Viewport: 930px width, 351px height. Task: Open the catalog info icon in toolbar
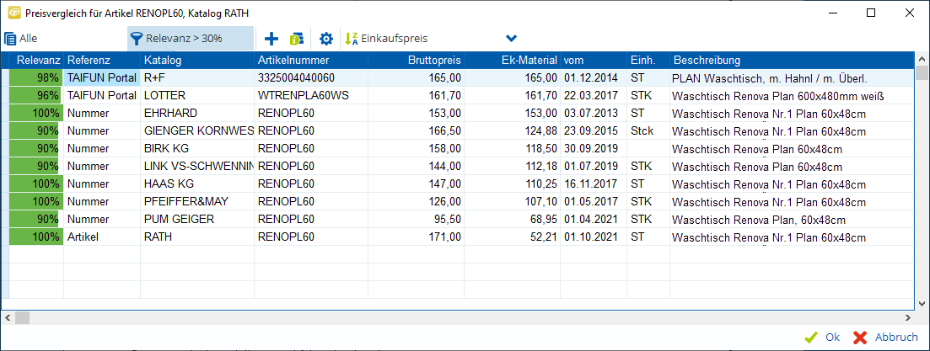296,39
